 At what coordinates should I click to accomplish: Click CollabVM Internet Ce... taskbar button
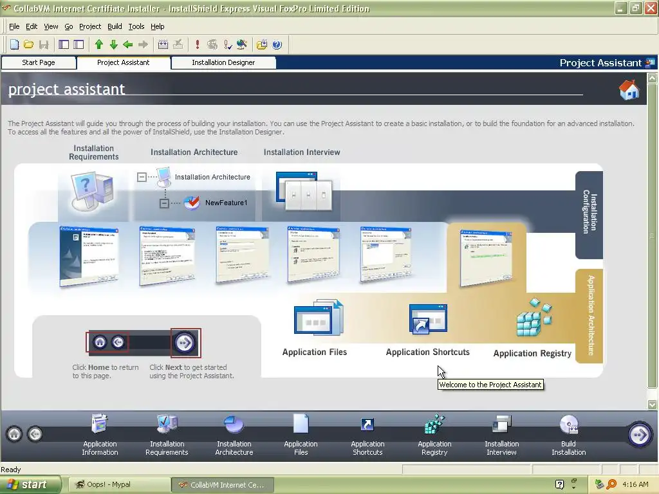click(223, 485)
